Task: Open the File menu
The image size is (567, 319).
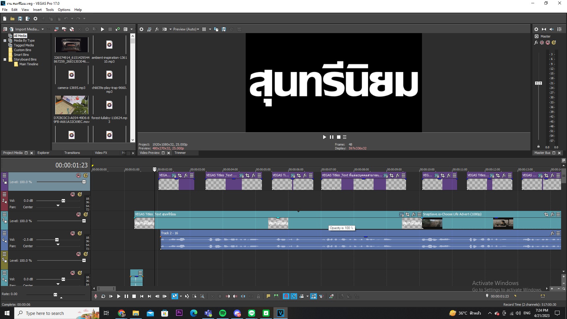Action: point(5,10)
